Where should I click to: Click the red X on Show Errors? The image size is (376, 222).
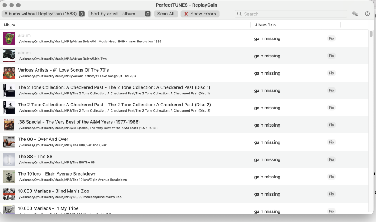coord(186,14)
